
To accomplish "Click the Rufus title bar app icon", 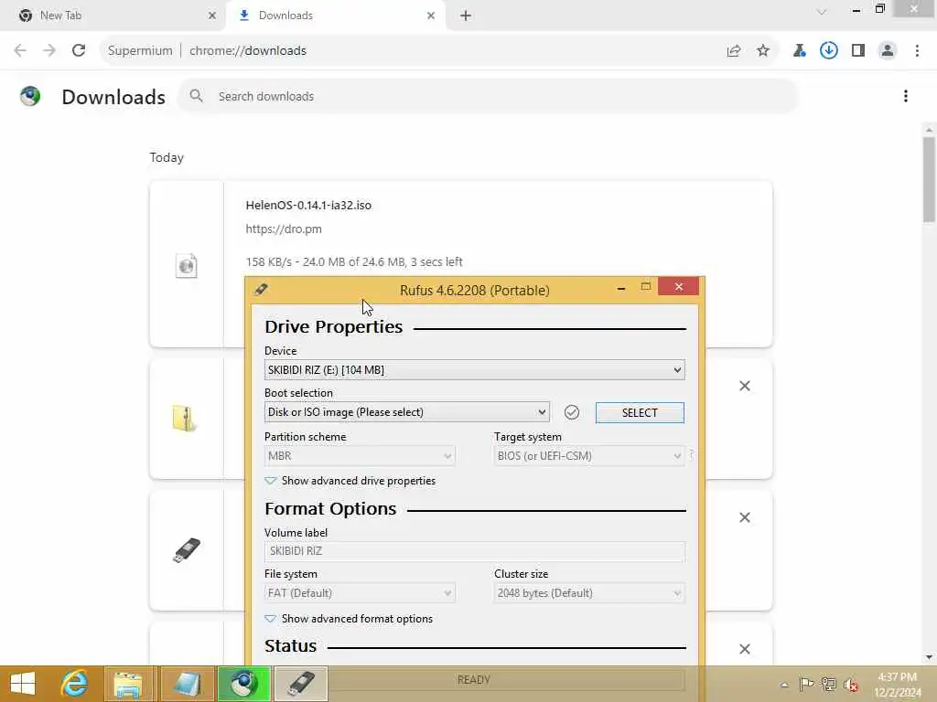I will [x=261, y=290].
